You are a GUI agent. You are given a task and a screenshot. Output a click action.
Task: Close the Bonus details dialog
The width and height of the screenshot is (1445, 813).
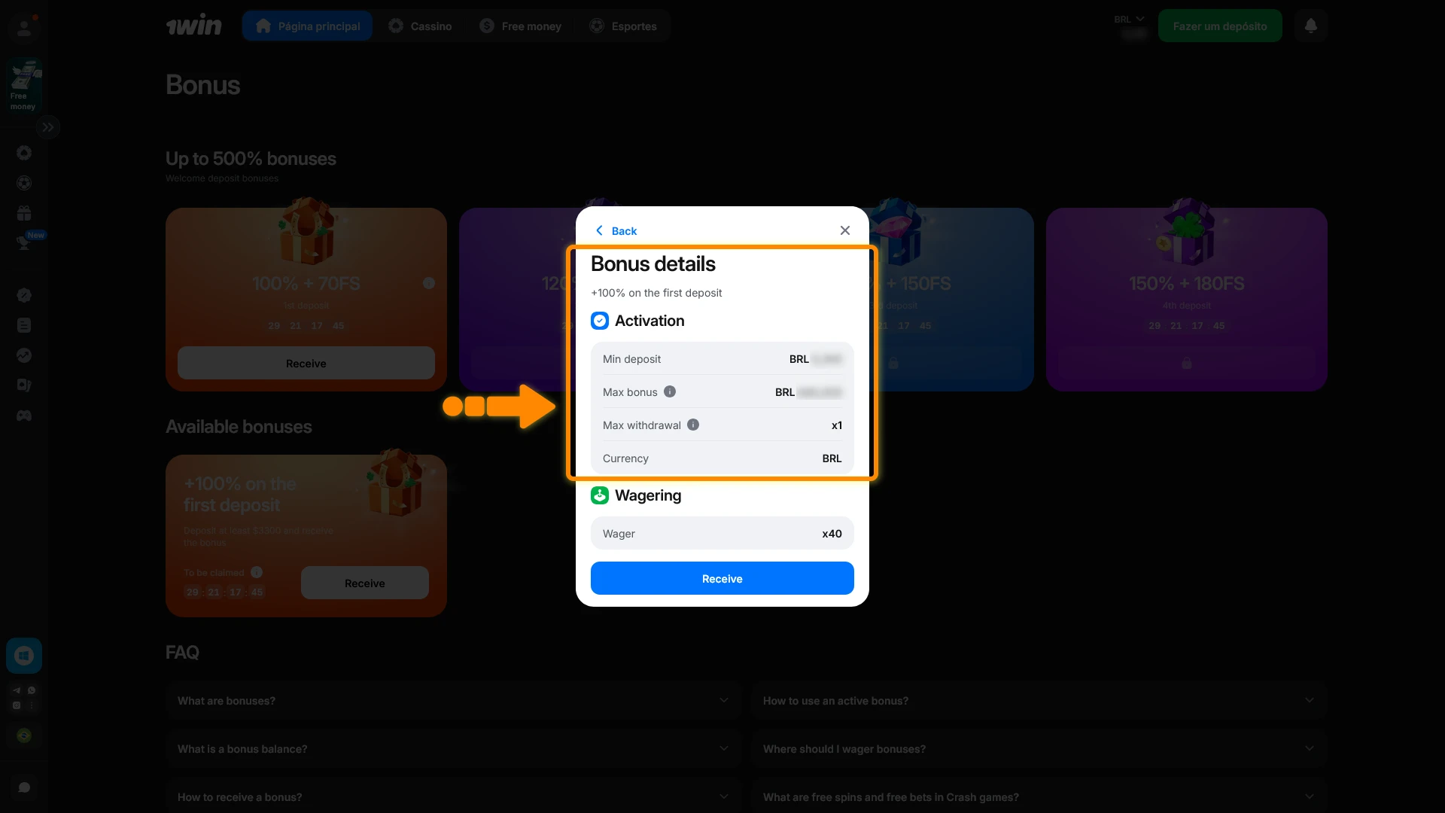(844, 230)
